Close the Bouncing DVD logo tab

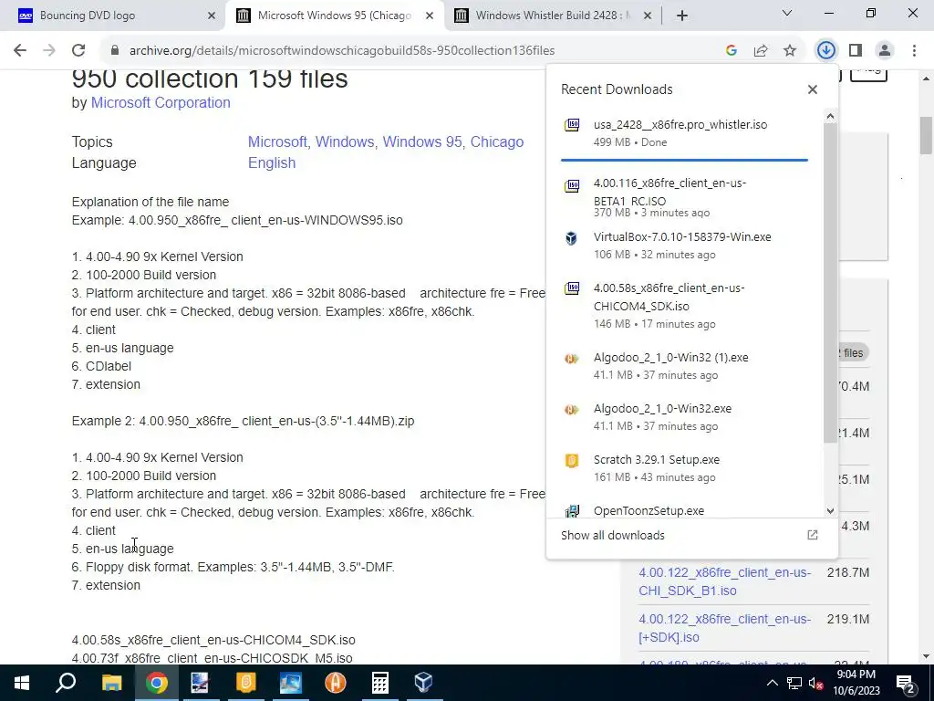pos(212,16)
